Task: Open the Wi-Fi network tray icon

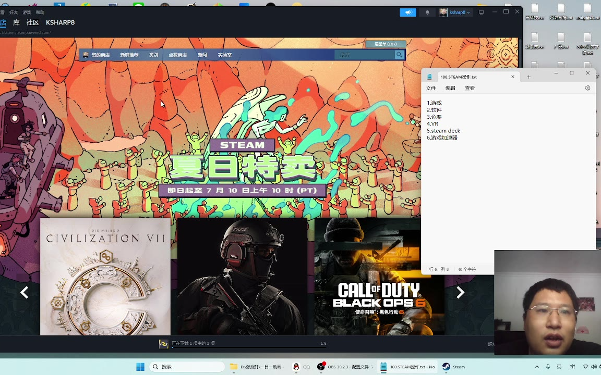Action: click(586, 367)
